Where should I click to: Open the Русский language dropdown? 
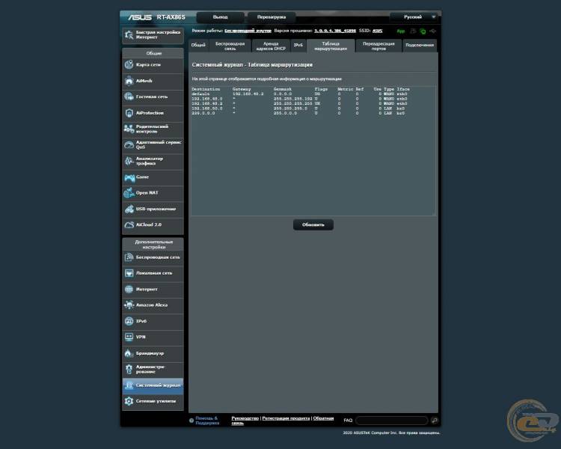(413, 16)
